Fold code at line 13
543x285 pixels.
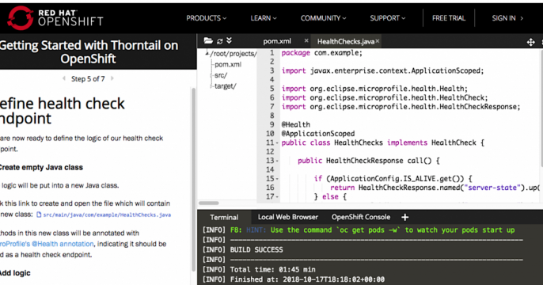277,161
